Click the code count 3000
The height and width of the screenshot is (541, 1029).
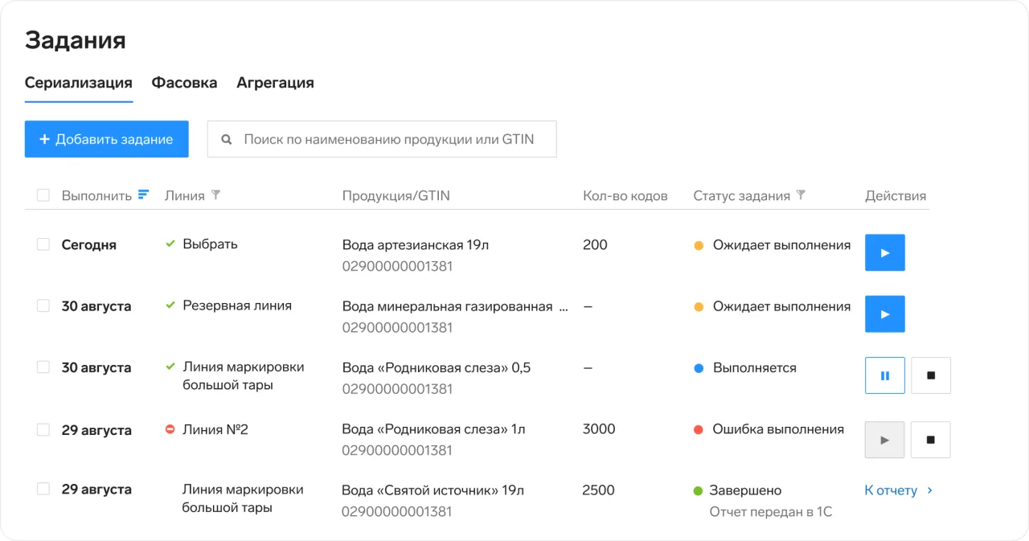pos(599,429)
